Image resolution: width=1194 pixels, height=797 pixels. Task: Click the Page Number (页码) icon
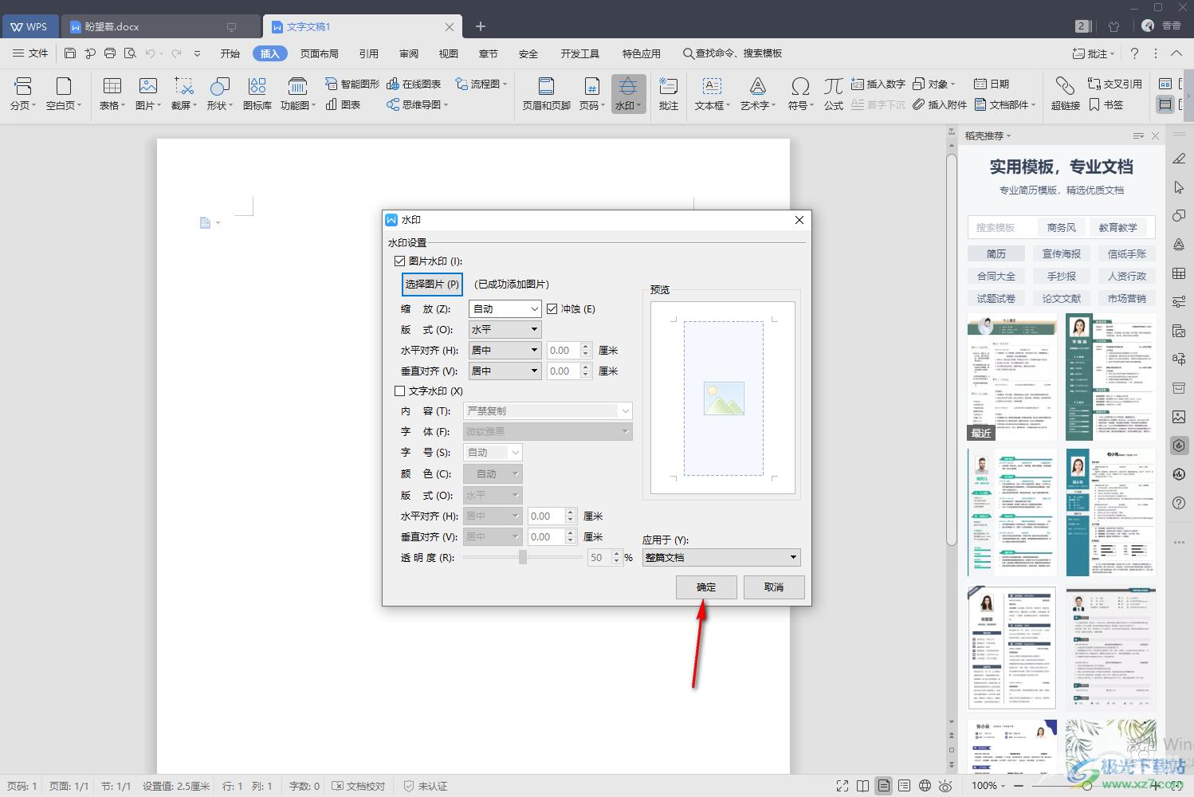(591, 93)
